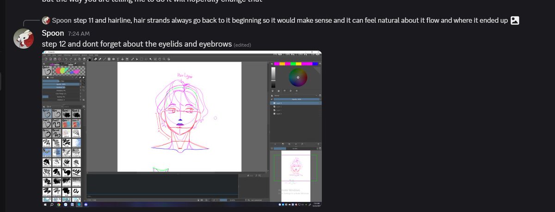Select the Eraser tool in Drawpile toolbar
Image resolution: width=555 pixels, height=212 pixels.
(100, 59)
